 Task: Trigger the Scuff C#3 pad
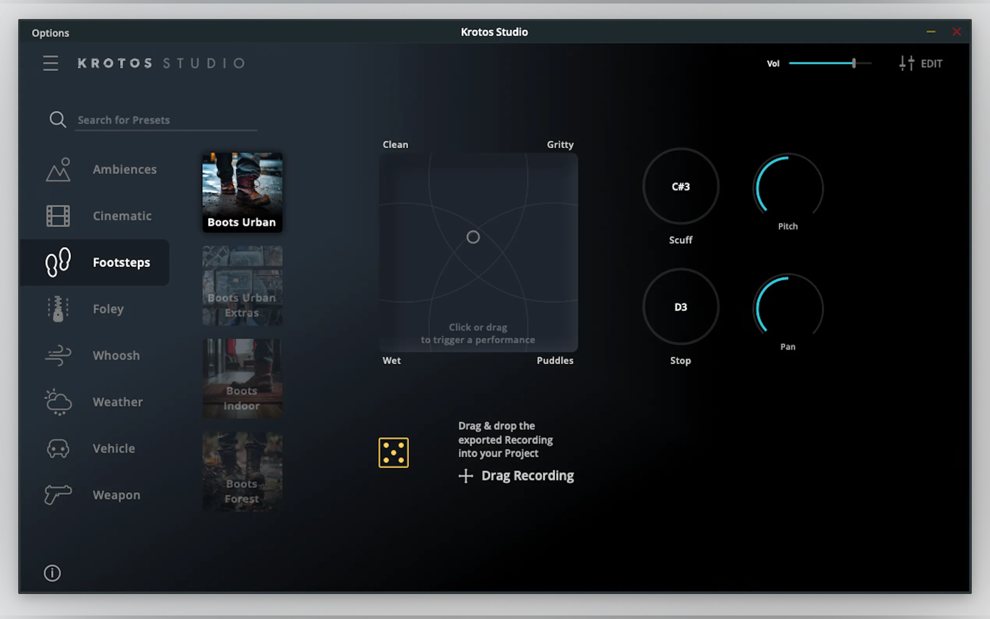[680, 187]
